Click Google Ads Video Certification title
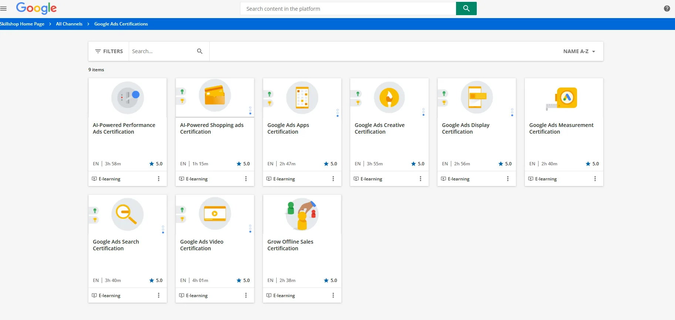 point(202,245)
